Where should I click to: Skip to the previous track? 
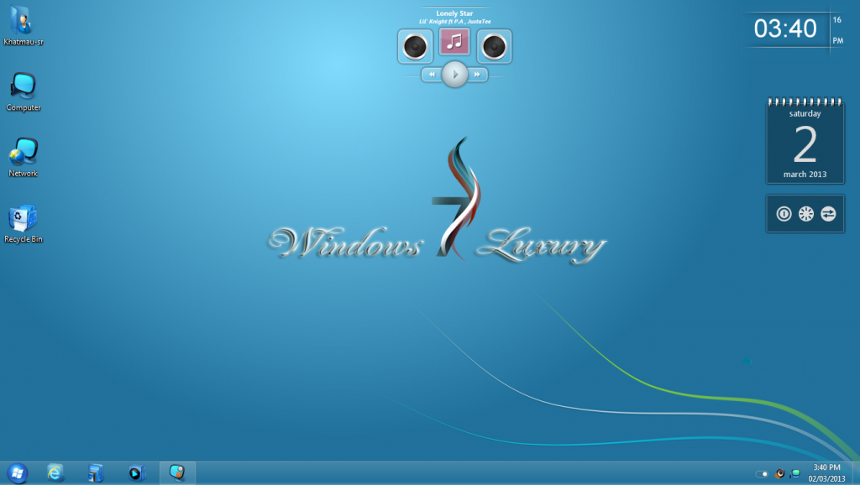tap(432, 75)
